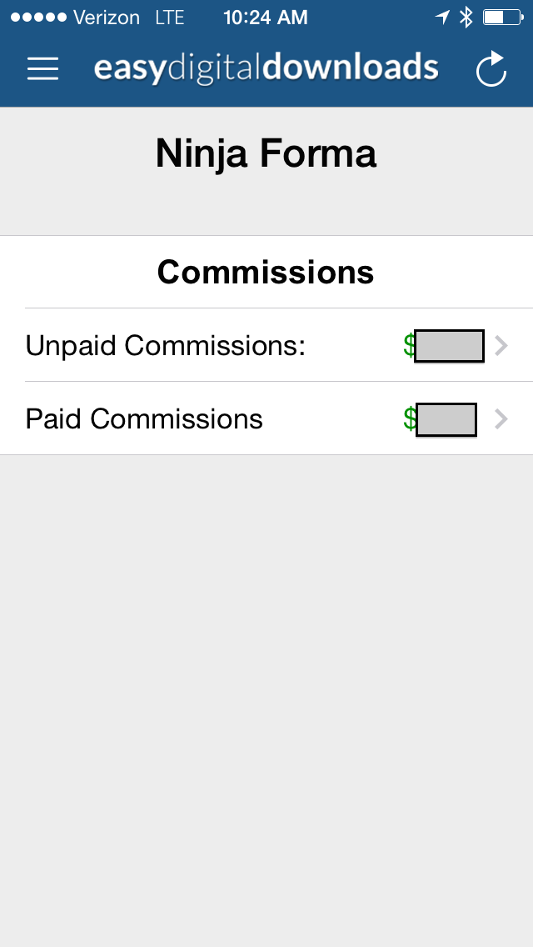
Task: Tap the LTE network indicator
Action: [169, 18]
